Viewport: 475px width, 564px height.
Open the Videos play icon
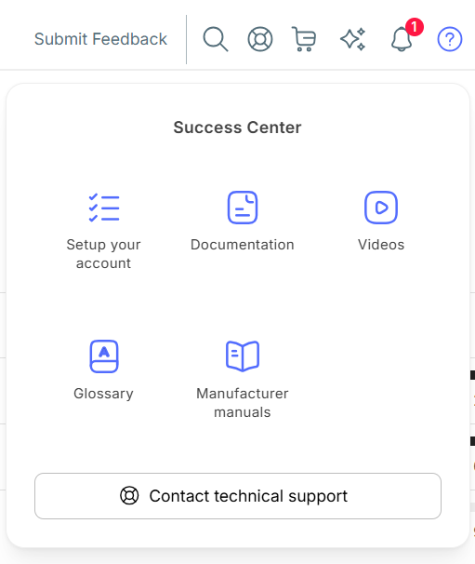pos(381,208)
